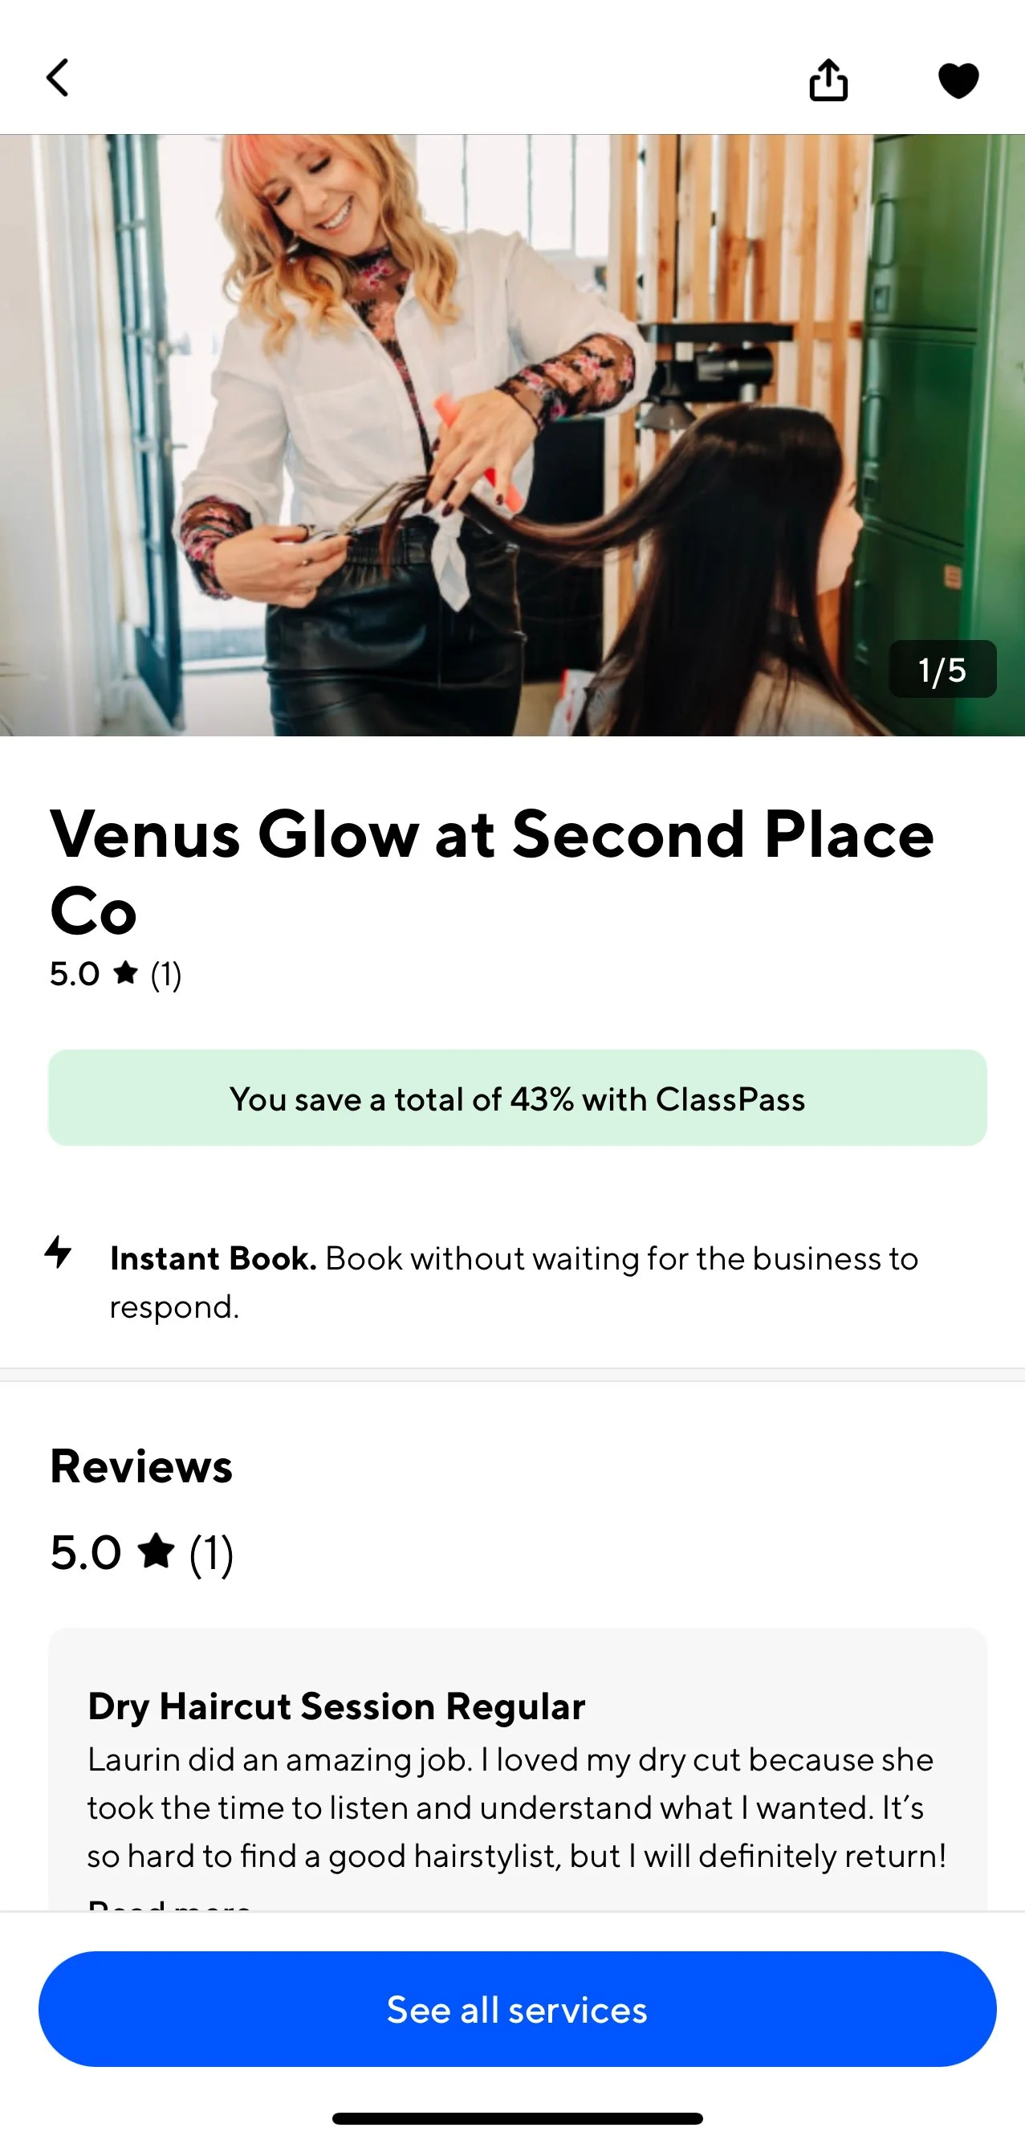Tap the 5.0 rating under the title
Viewport: 1025px width, 2144px height.
[x=75, y=974]
